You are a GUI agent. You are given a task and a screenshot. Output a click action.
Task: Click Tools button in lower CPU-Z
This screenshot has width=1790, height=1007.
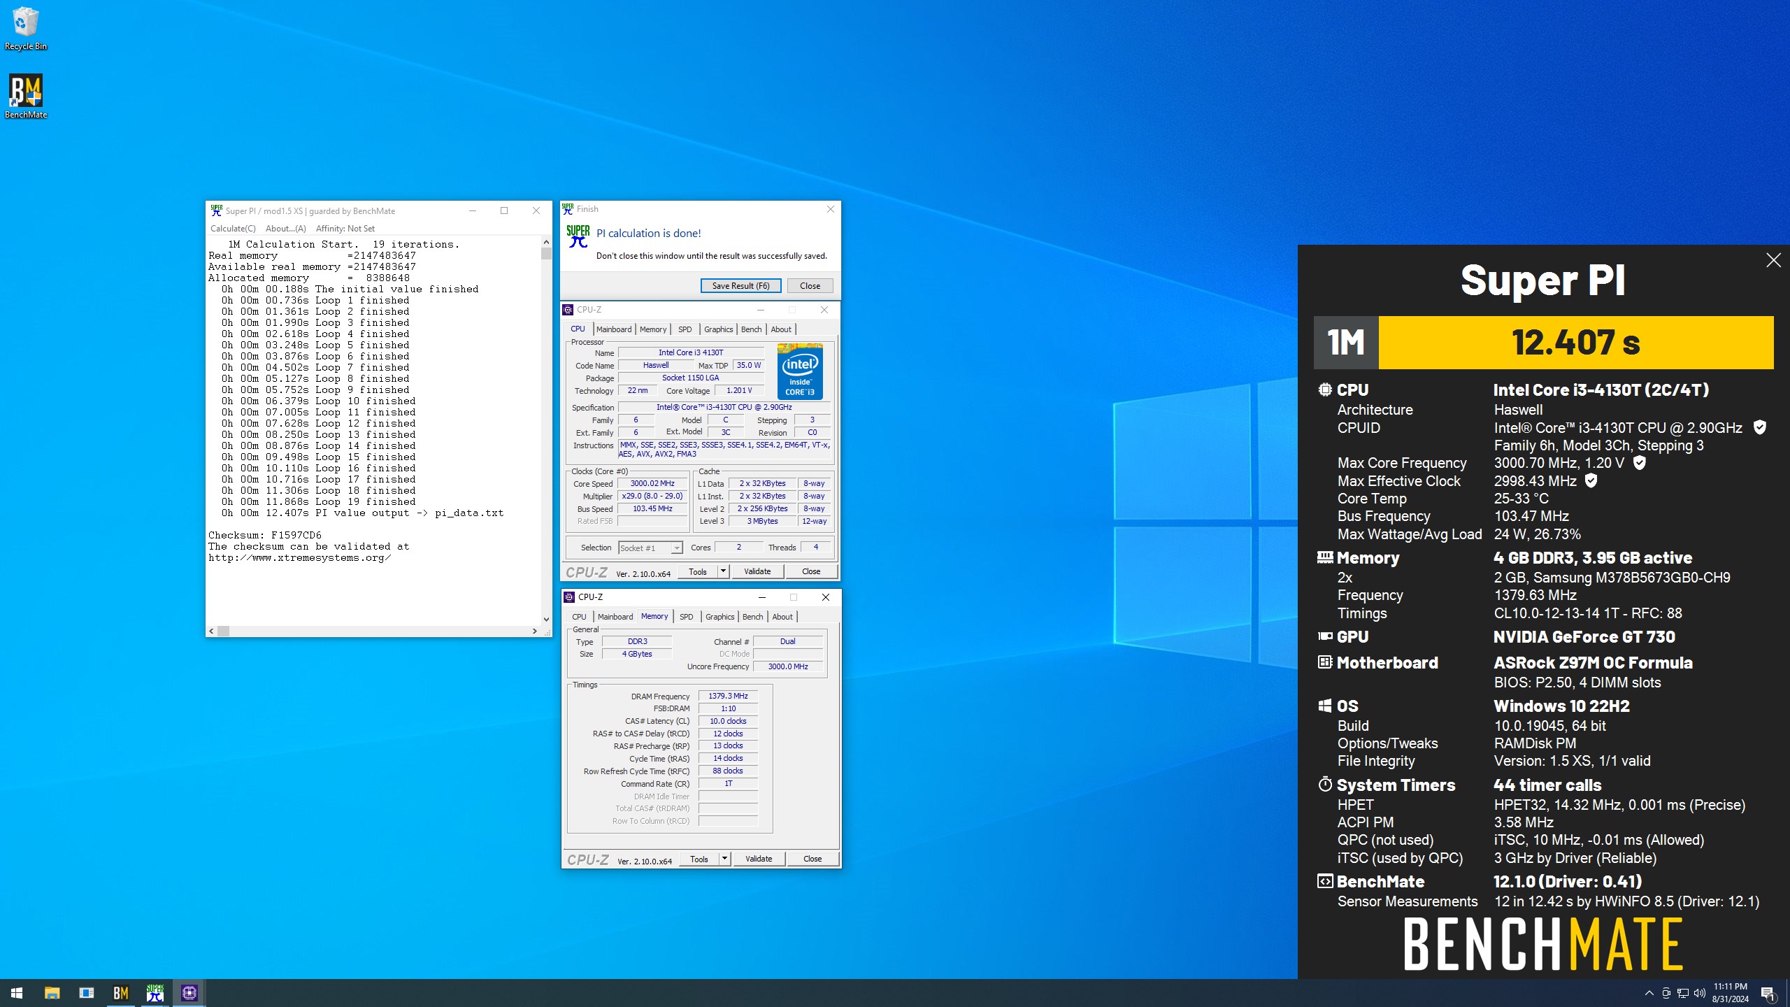699,859
